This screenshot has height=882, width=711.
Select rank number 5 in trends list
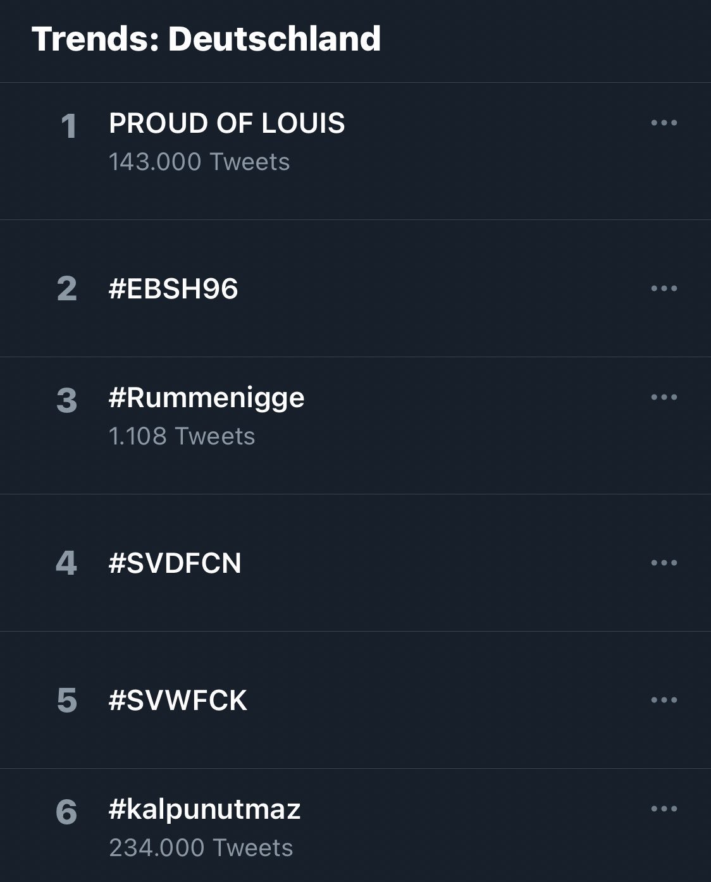click(x=67, y=701)
